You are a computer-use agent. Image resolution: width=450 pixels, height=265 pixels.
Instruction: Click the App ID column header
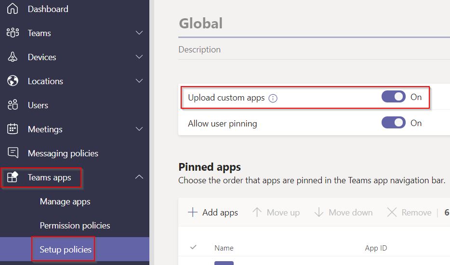[x=376, y=248]
